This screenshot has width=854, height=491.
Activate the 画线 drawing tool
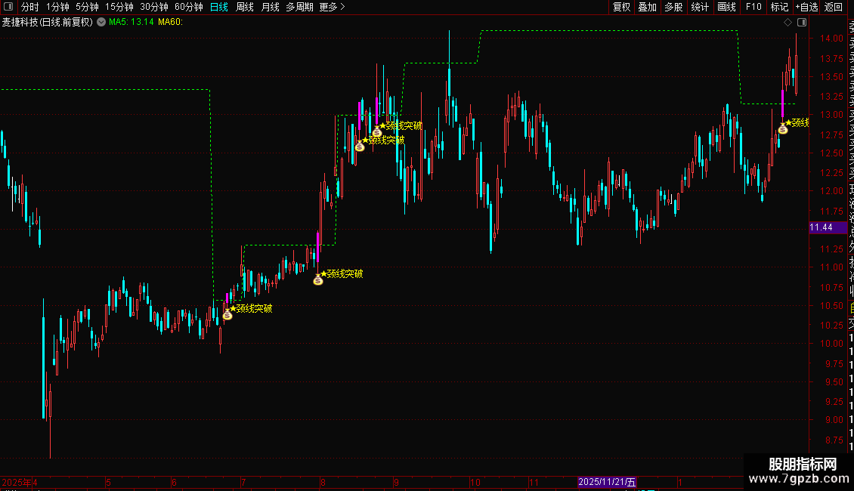tap(726, 7)
